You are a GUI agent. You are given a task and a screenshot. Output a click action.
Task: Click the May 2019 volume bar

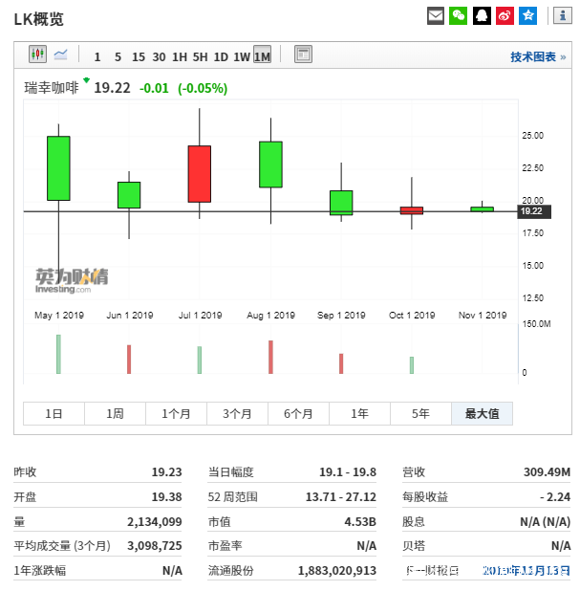tap(58, 354)
